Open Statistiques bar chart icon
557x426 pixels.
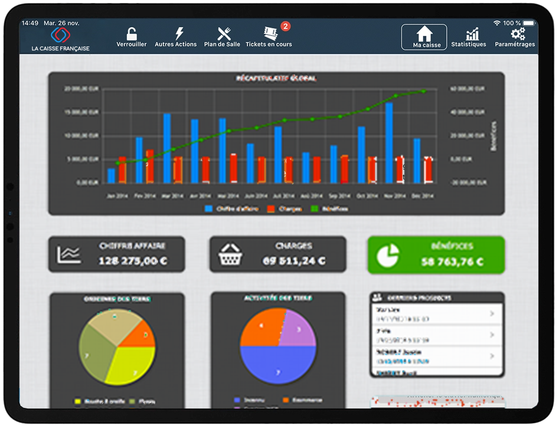[472, 35]
